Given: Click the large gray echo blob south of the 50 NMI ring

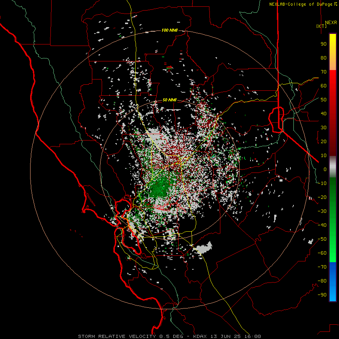Looking at the screenshot, I should (x=203, y=247).
